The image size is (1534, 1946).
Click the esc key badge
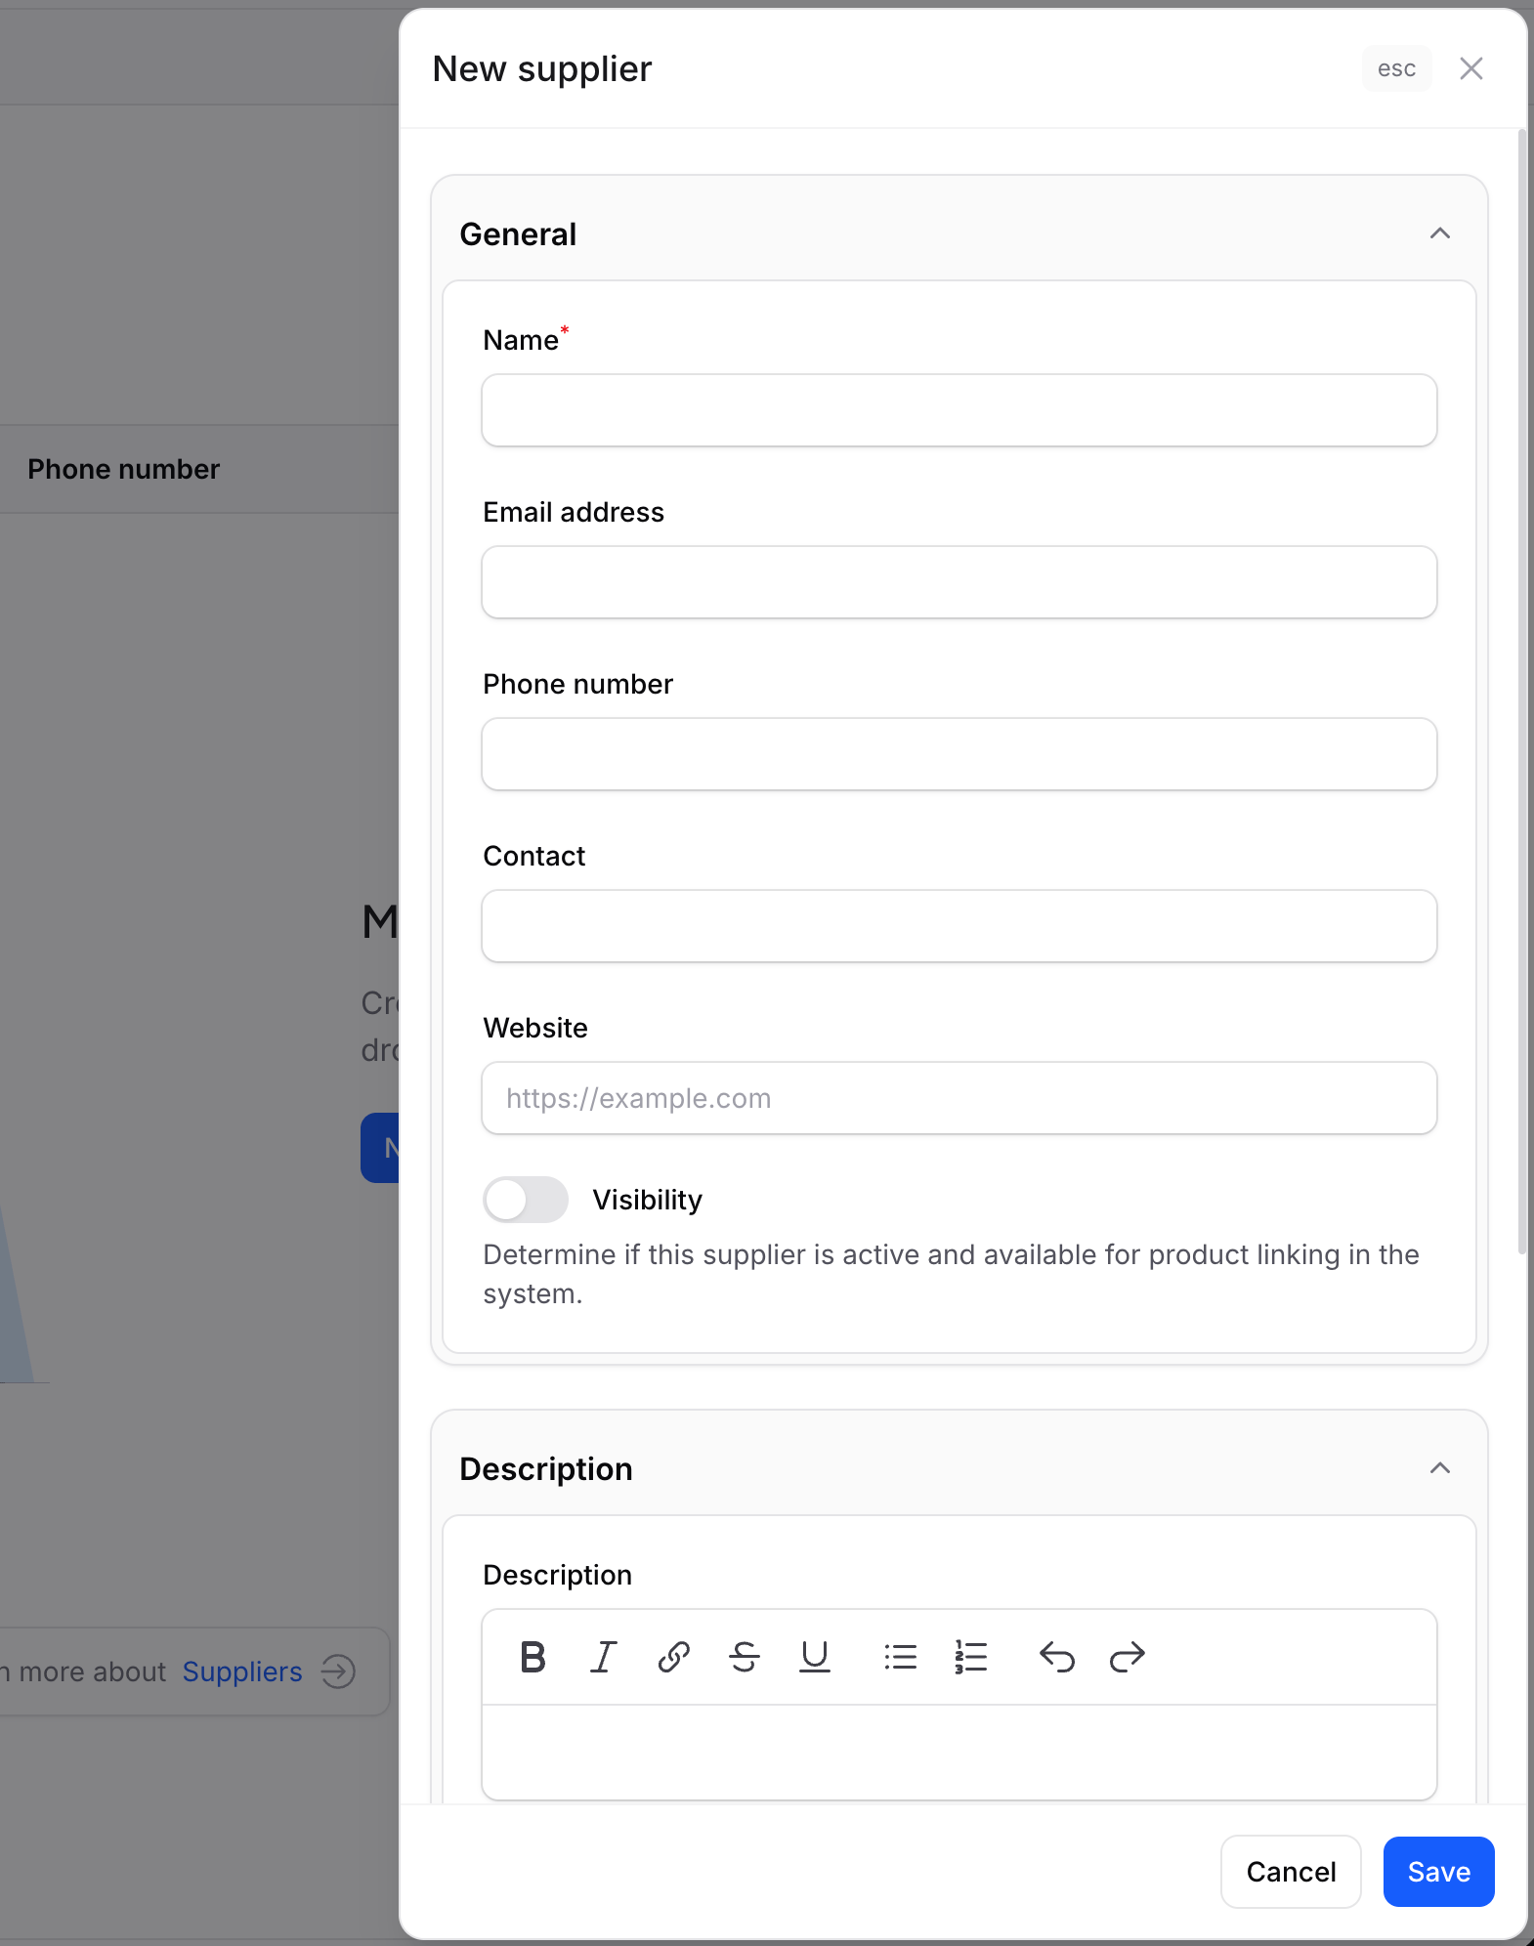[x=1396, y=68]
